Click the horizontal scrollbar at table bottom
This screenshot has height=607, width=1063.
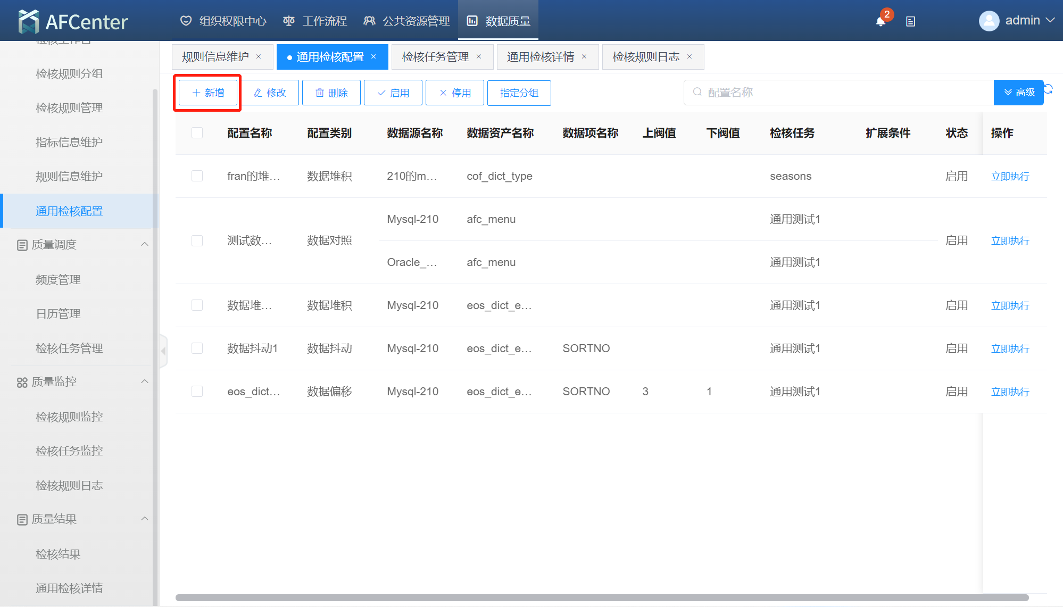[x=601, y=597]
